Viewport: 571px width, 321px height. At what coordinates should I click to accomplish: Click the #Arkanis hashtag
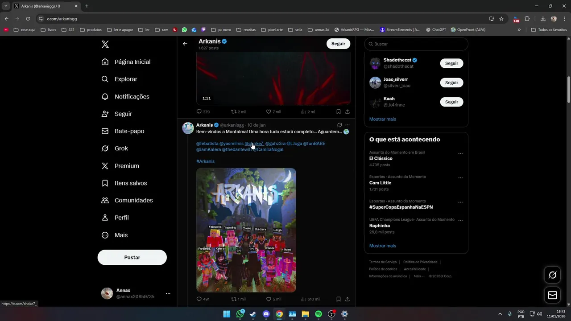(x=205, y=161)
